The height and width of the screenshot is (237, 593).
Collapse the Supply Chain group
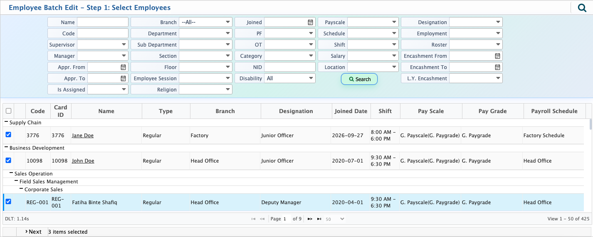pyautogui.click(x=7, y=122)
